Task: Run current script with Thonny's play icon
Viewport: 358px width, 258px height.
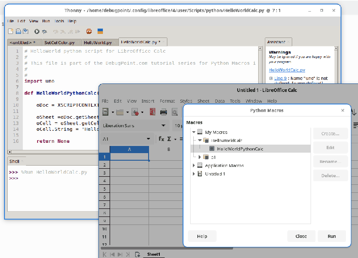Action: click(37, 31)
